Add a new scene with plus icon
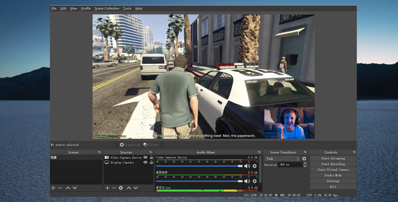This screenshot has width=398, height=202. [x=53, y=188]
